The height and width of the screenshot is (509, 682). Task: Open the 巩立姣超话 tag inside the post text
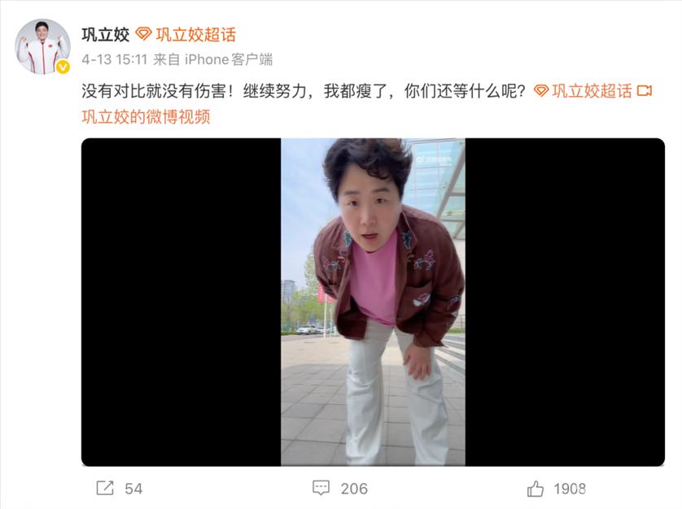pyautogui.click(x=592, y=91)
